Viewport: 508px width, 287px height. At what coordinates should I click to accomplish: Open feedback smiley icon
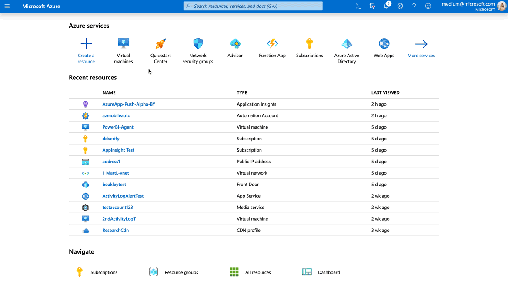pyautogui.click(x=428, y=6)
